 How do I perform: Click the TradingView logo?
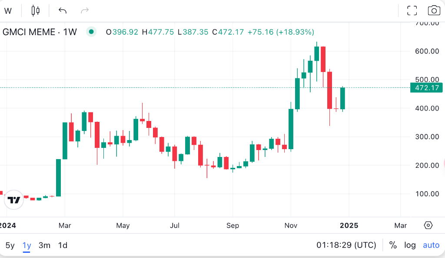(x=14, y=200)
